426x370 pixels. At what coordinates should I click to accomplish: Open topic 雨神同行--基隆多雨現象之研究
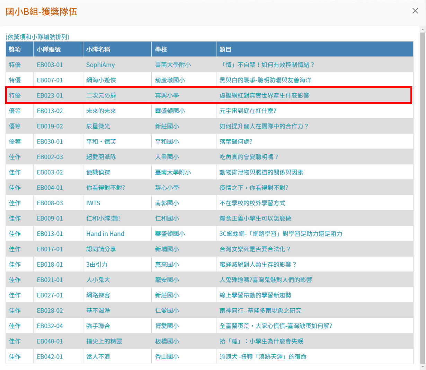[260, 310]
